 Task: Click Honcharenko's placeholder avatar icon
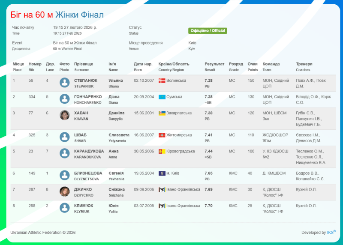click(x=65, y=99)
